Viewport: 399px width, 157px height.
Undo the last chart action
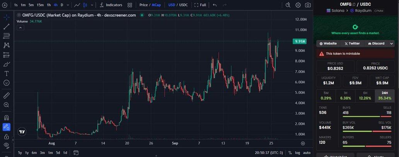click(215, 5)
